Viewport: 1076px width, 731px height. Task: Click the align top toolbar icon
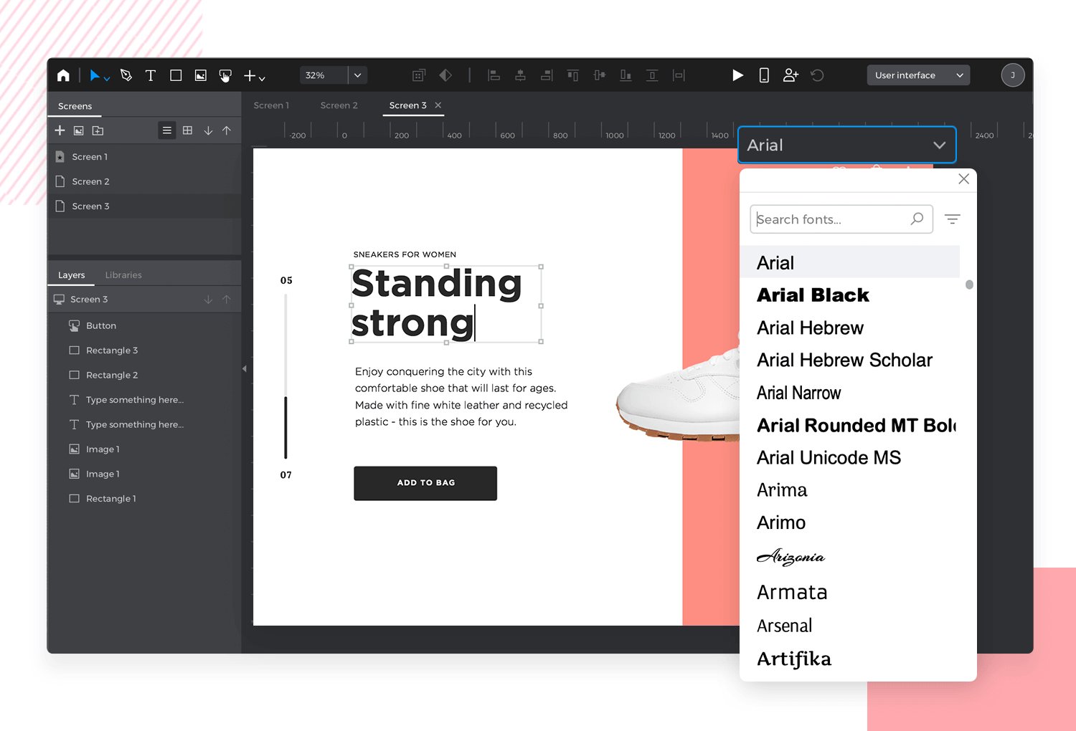pos(572,75)
